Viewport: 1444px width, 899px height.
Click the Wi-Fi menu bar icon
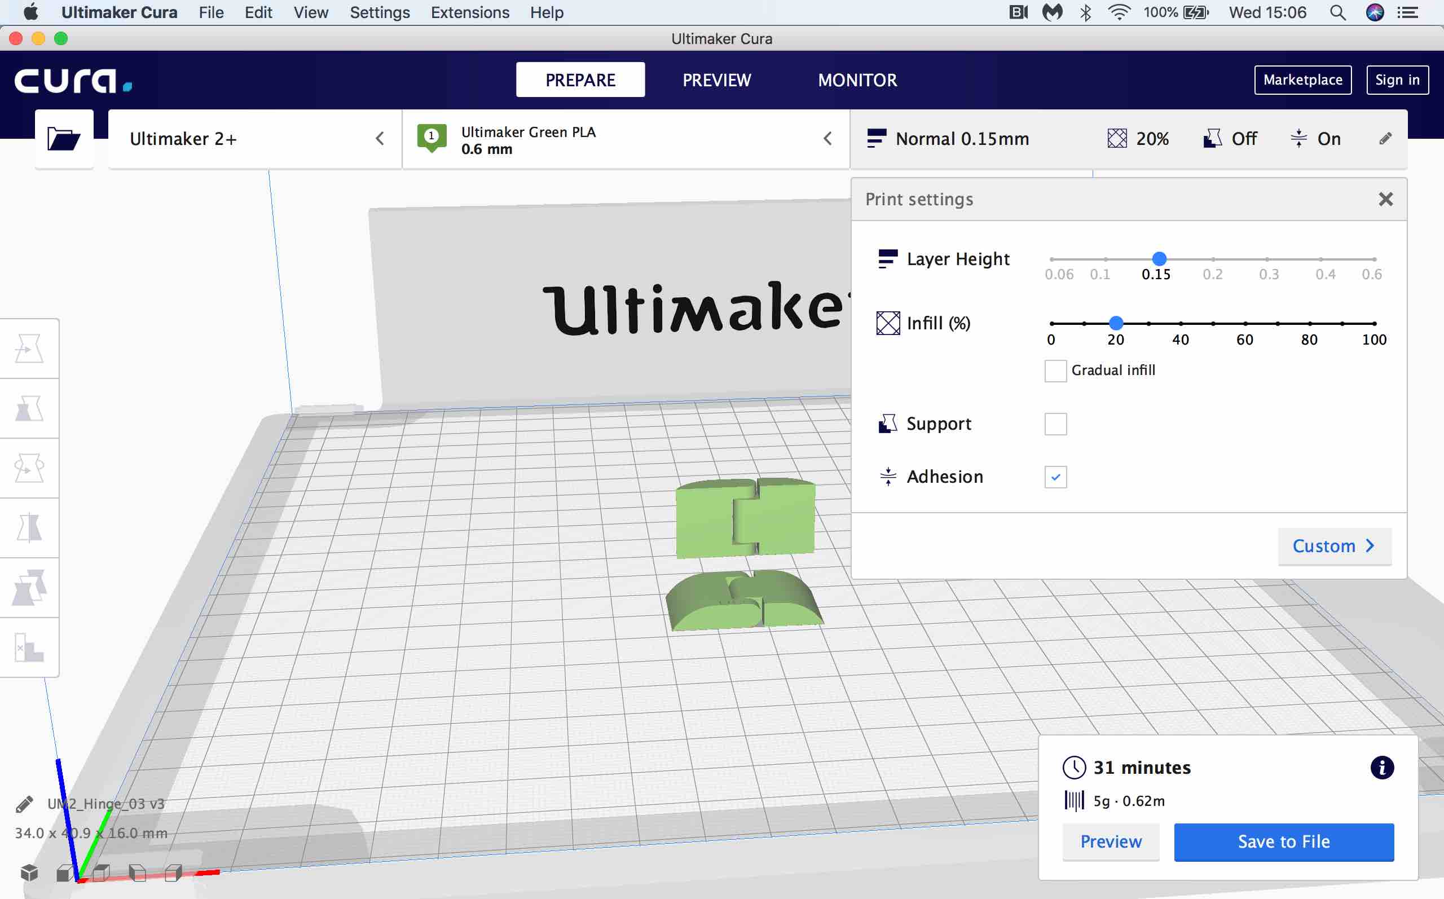tap(1119, 12)
